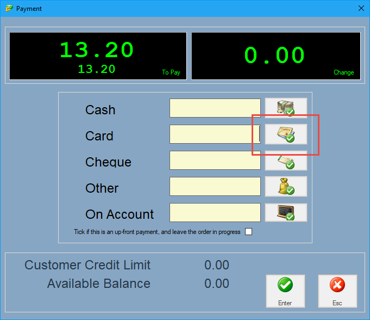Click the To Pay amount display

pyautogui.click(x=98, y=56)
